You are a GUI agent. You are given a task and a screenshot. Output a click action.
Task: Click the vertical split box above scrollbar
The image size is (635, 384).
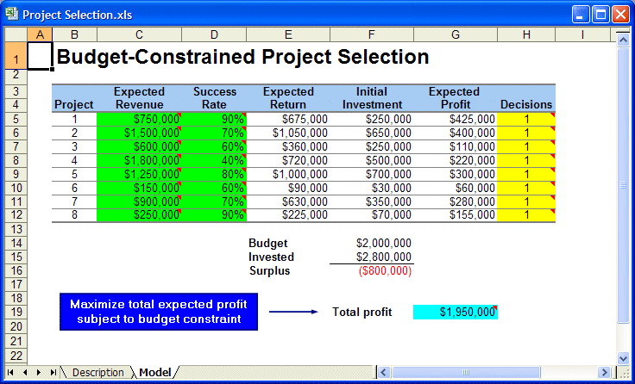[623, 31]
